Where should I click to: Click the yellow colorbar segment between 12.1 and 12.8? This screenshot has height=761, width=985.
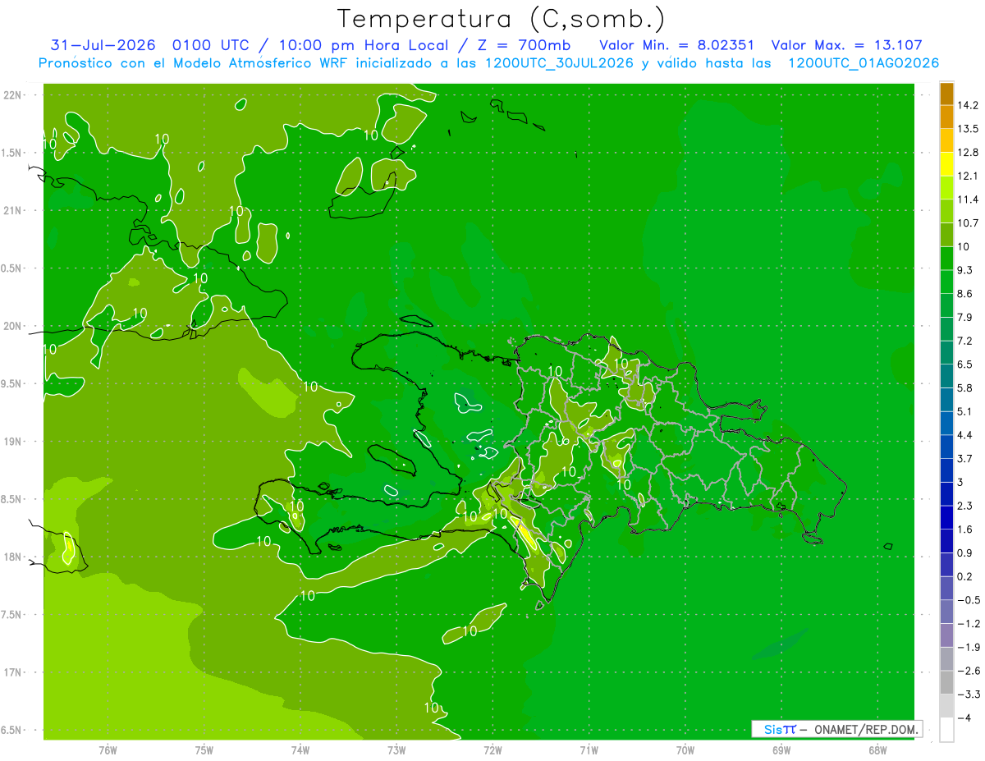(x=946, y=163)
